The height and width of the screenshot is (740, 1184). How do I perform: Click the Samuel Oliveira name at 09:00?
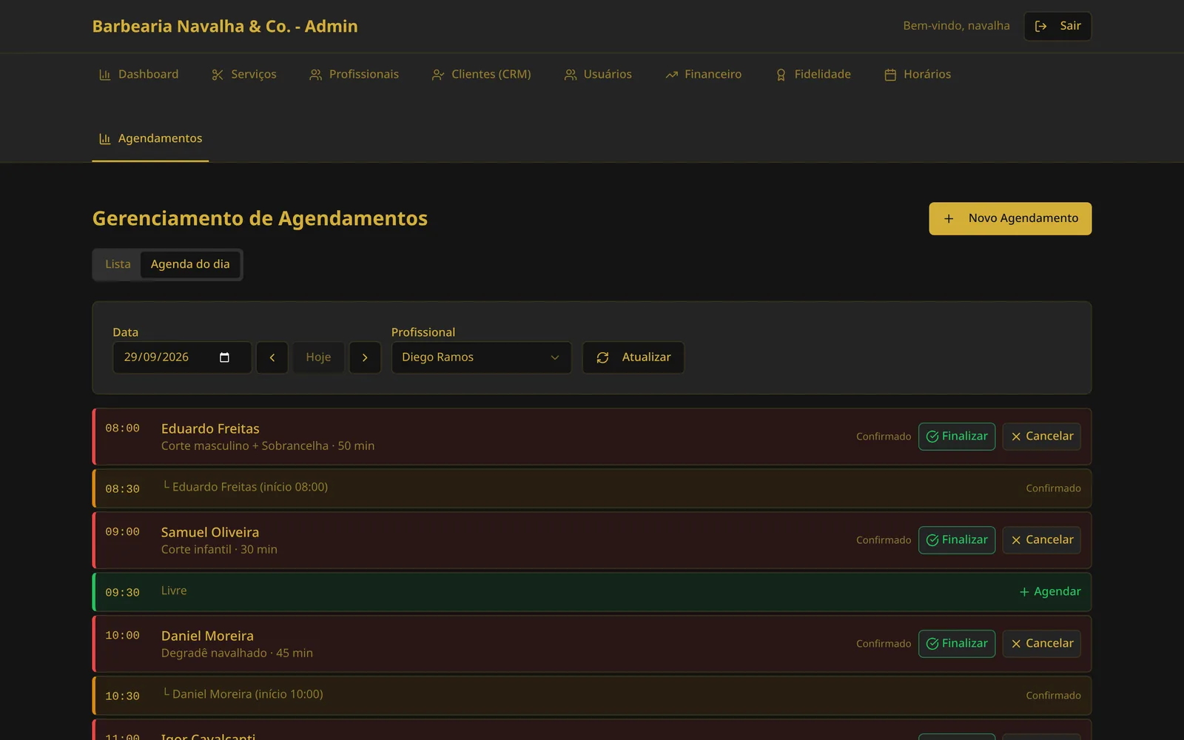pyautogui.click(x=210, y=532)
